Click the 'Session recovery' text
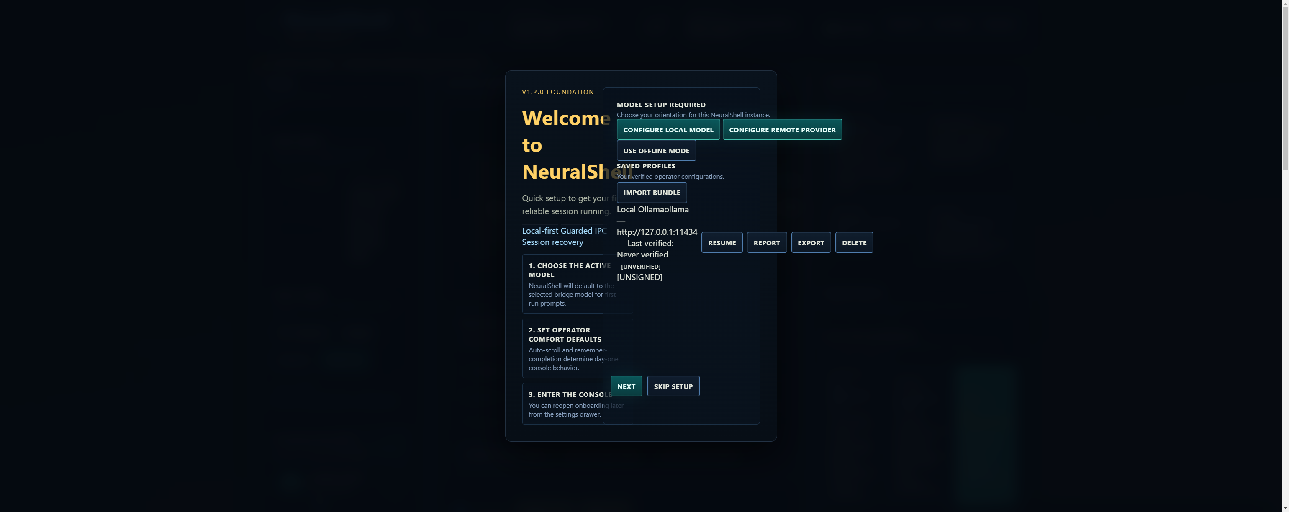This screenshot has width=1289, height=512. 552,242
